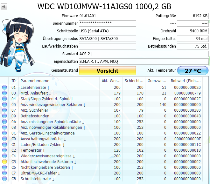Click status orb for Ausschaltungsabbrüche row

pos(4,139)
